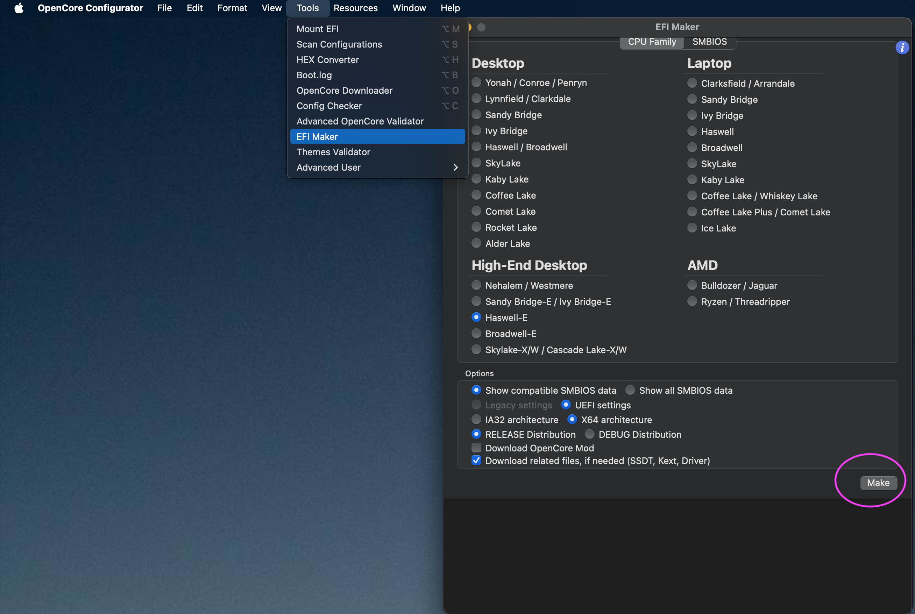Enable Download OpenCore Mod checkbox
The width and height of the screenshot is (915, 614).
[476, 448]
